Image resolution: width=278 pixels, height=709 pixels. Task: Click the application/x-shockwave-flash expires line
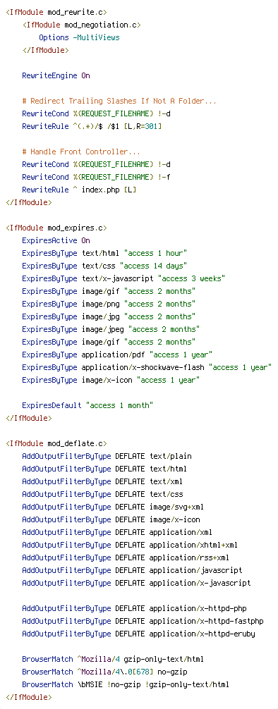[147, 366]
